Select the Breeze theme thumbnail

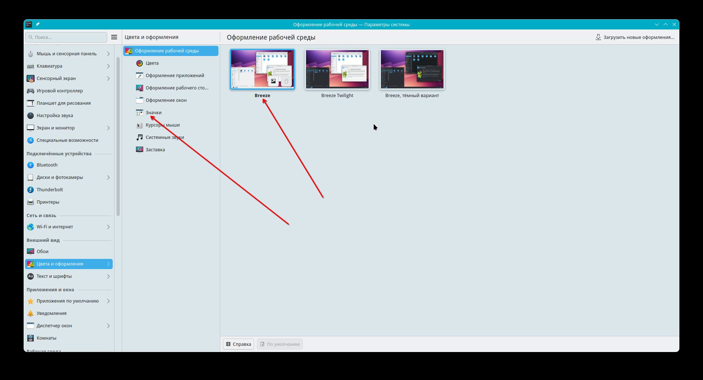[262, 69]
